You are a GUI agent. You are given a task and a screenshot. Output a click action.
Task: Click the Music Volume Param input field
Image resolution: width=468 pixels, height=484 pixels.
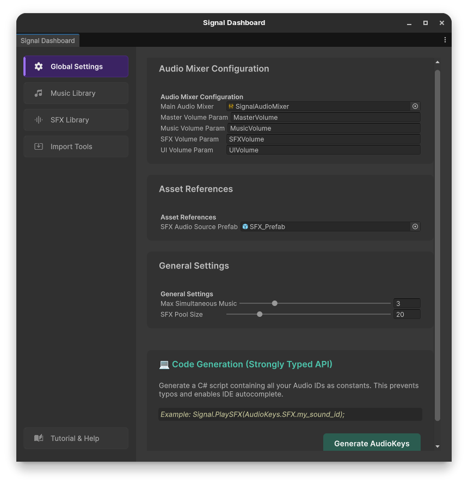(324, 128)
